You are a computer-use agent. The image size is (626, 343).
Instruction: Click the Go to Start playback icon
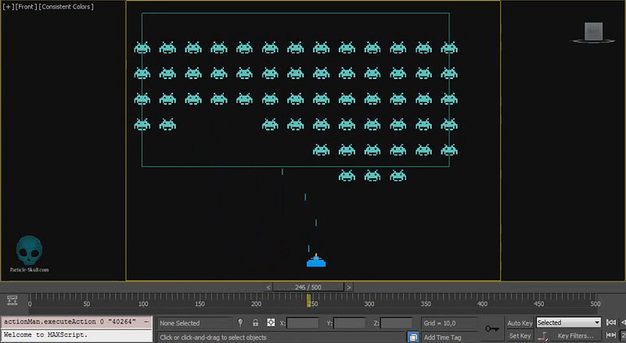tap(611, 323)
